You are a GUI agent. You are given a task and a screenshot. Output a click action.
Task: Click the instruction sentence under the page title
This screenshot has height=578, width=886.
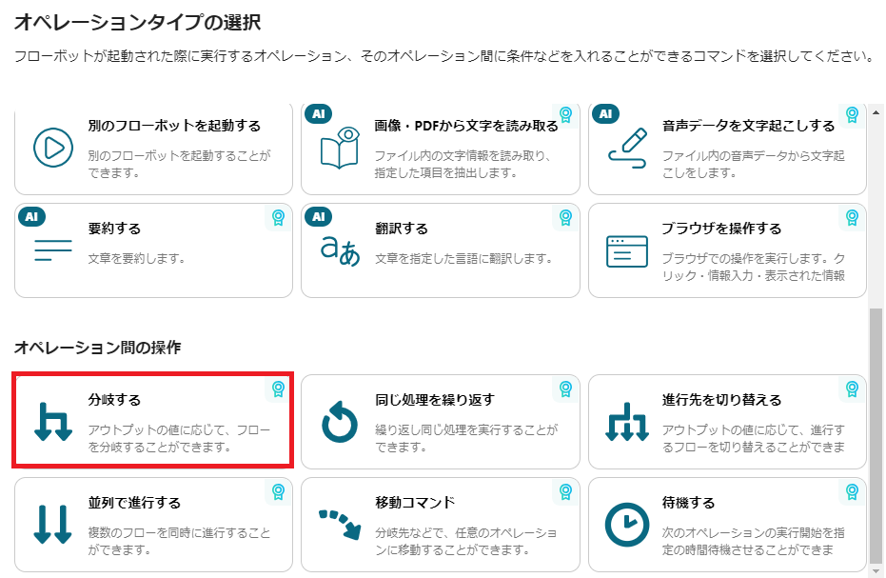[x=444, y=56]
